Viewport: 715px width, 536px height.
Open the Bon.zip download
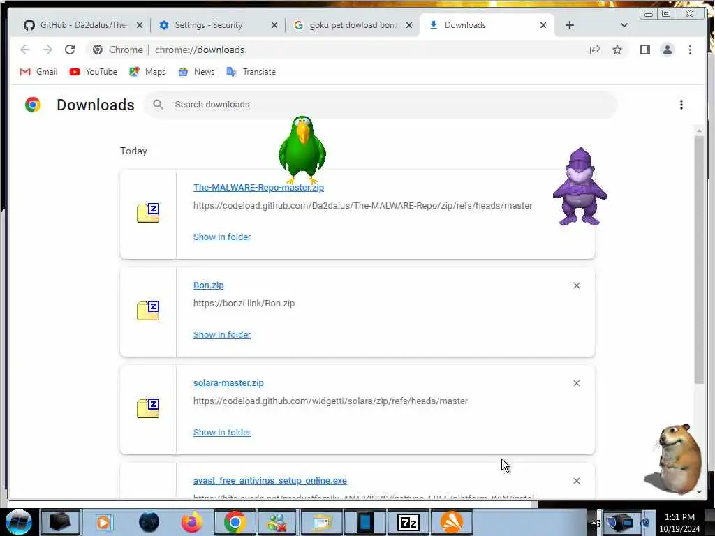[x=208, y=285]
